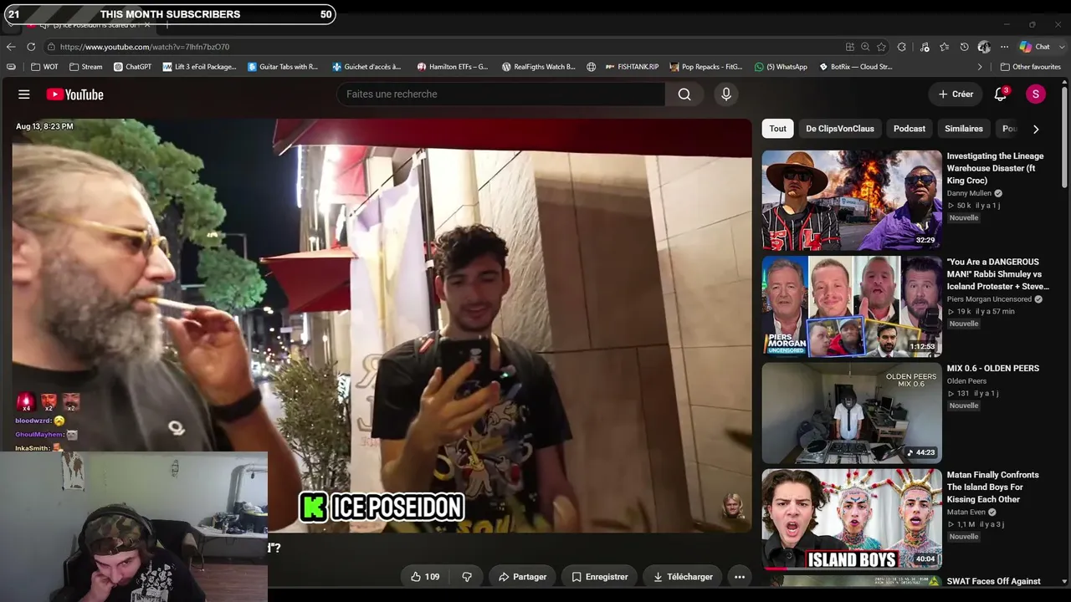
Task: Show more filter chips with the right arrow
Action: pos(1036,129)
